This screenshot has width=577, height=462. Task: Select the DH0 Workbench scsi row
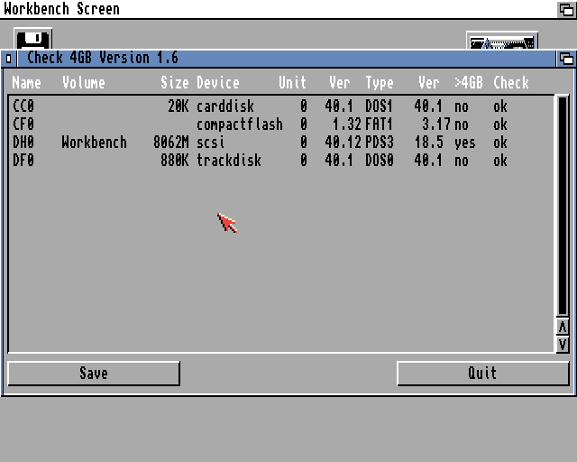point(270,143)
